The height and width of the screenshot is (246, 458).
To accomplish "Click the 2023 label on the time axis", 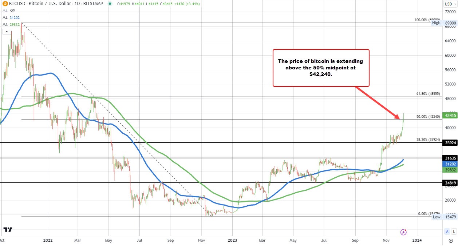I will click(233, 240).
